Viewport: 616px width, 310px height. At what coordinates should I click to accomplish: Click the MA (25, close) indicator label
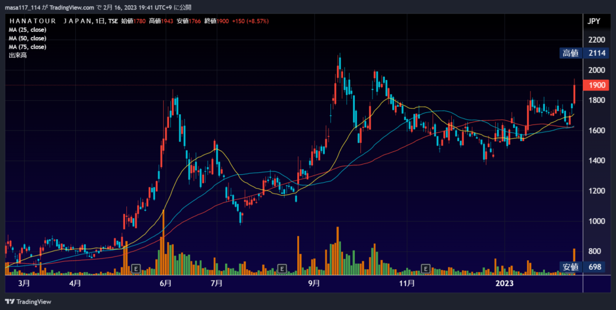click(28, 30)
